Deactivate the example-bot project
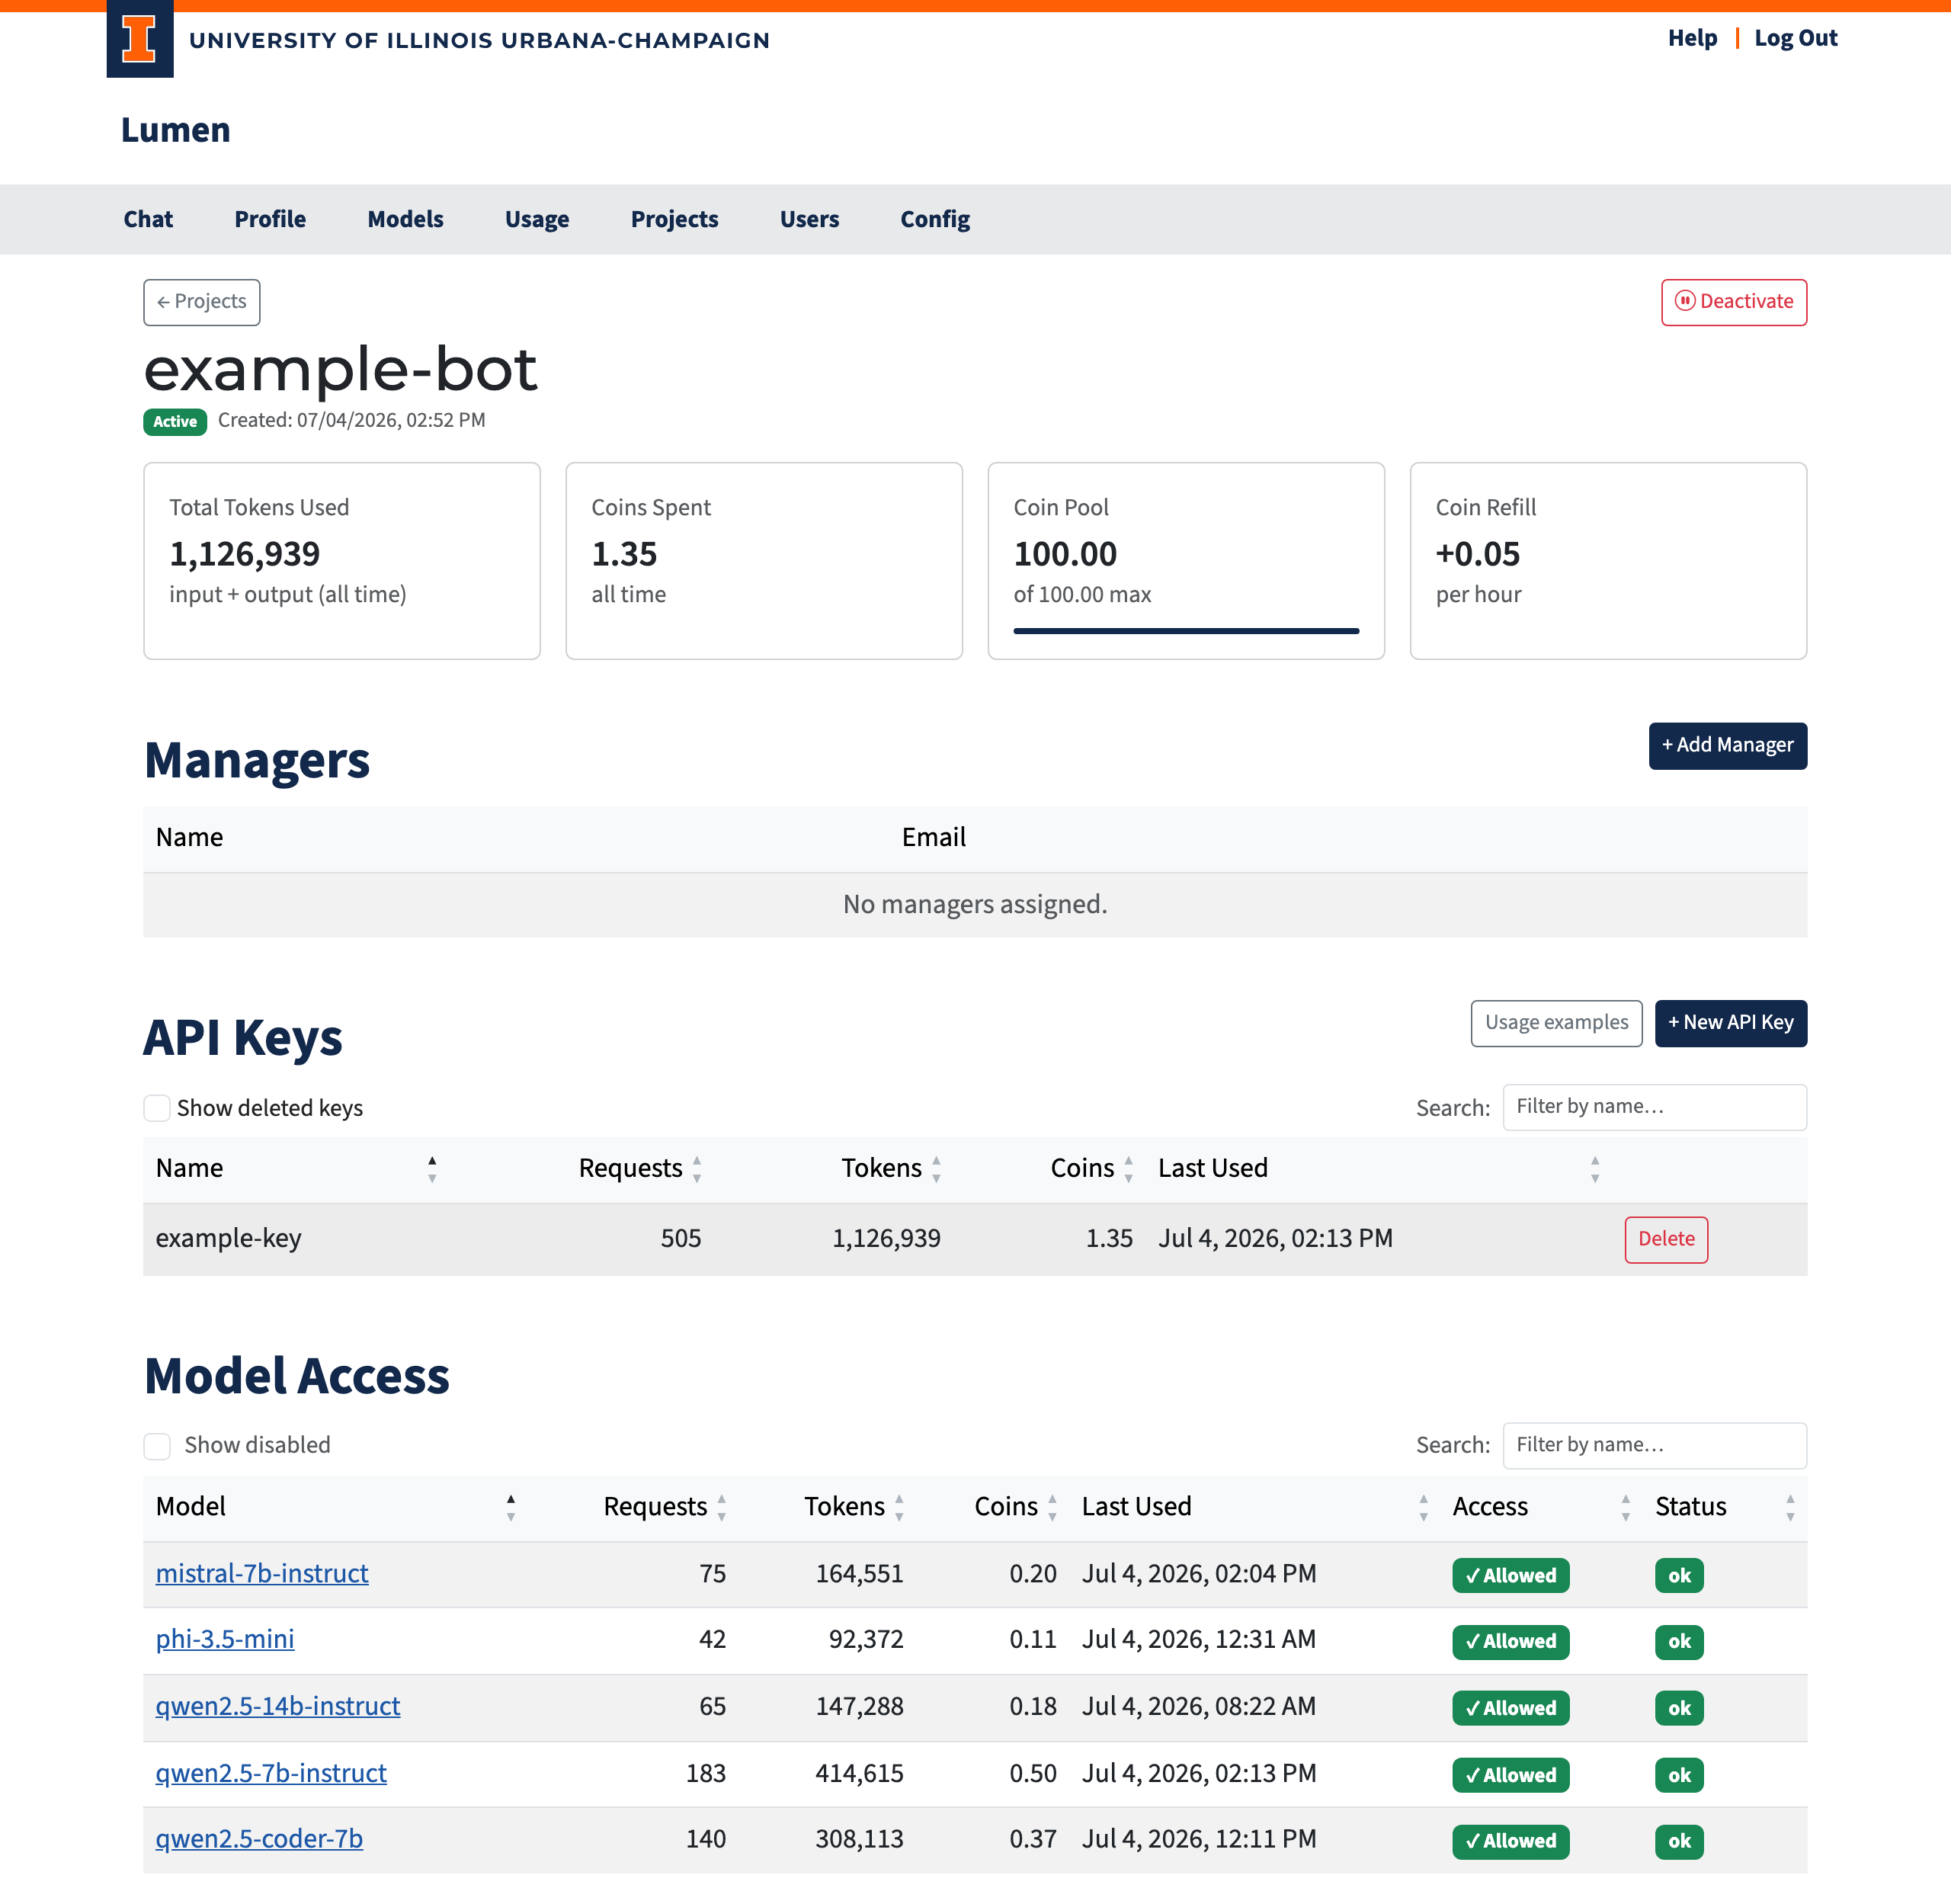The image size is (1951, 1904). point(1733,302)
